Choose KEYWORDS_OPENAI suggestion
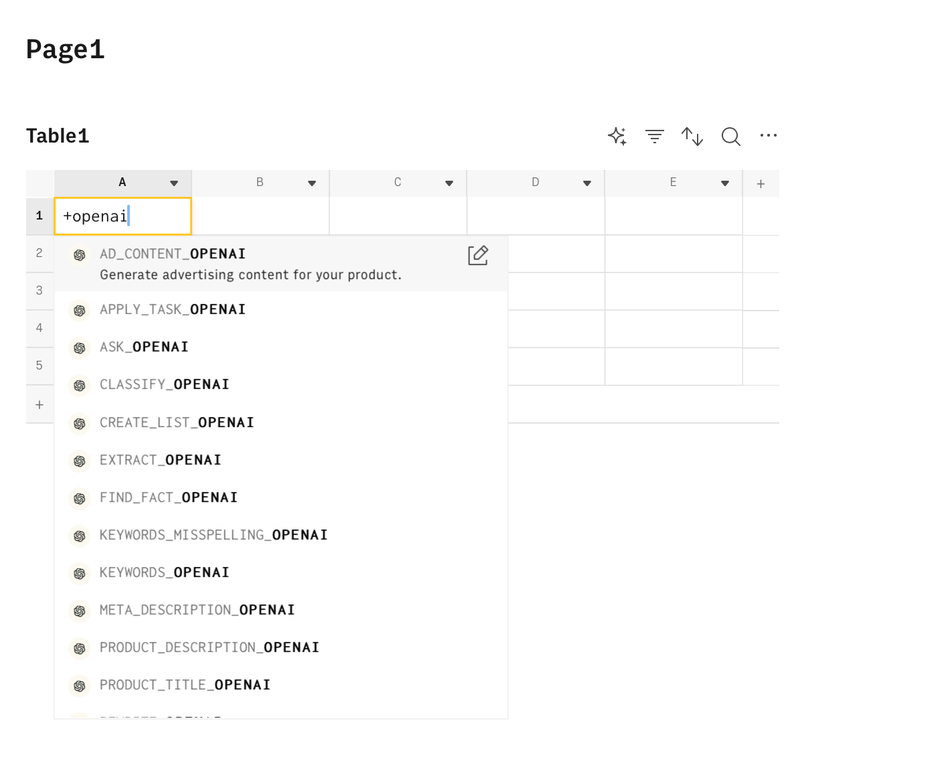 [x=281, y=573]
